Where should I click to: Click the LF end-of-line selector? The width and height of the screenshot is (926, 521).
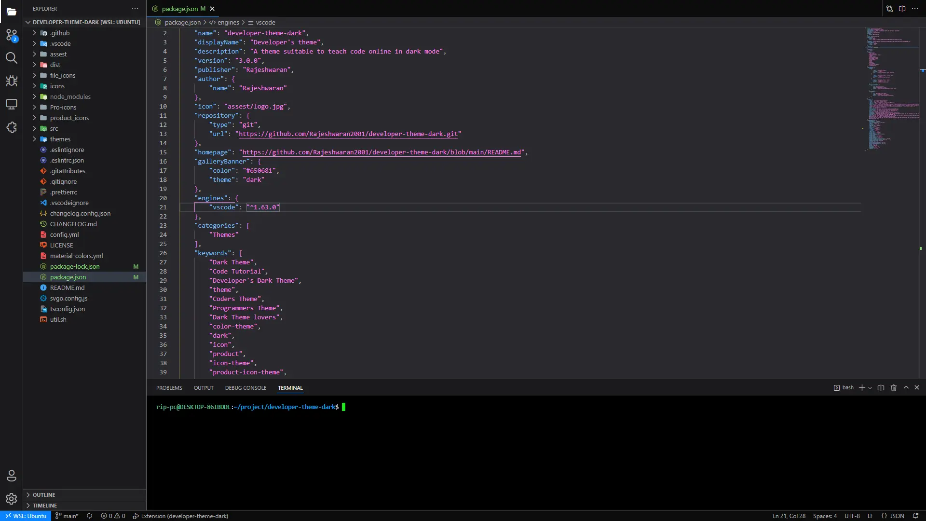pyautogui.click(x=870, y=516)
